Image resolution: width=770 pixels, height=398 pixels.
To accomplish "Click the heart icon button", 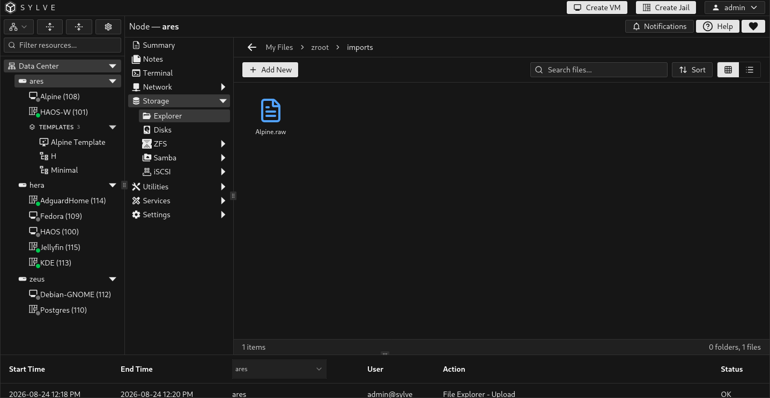I will [x=753, y=26].
